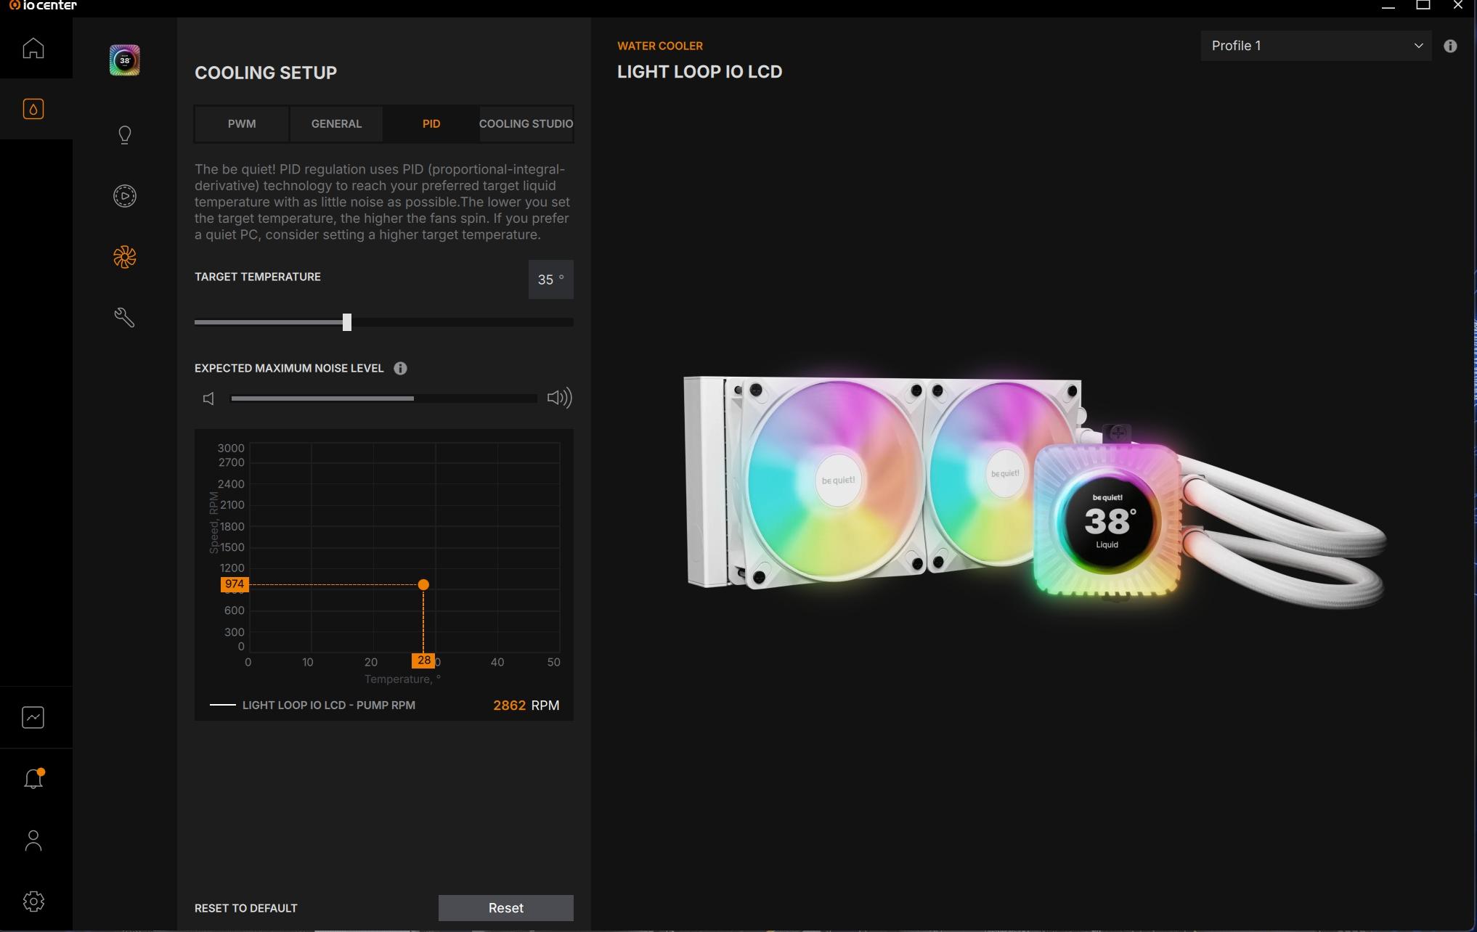Image resolution: width=1477 pixels, height=932 pixels.
Task: Click the io center logo
Action: pyautogui.click(x=43, y=6)
